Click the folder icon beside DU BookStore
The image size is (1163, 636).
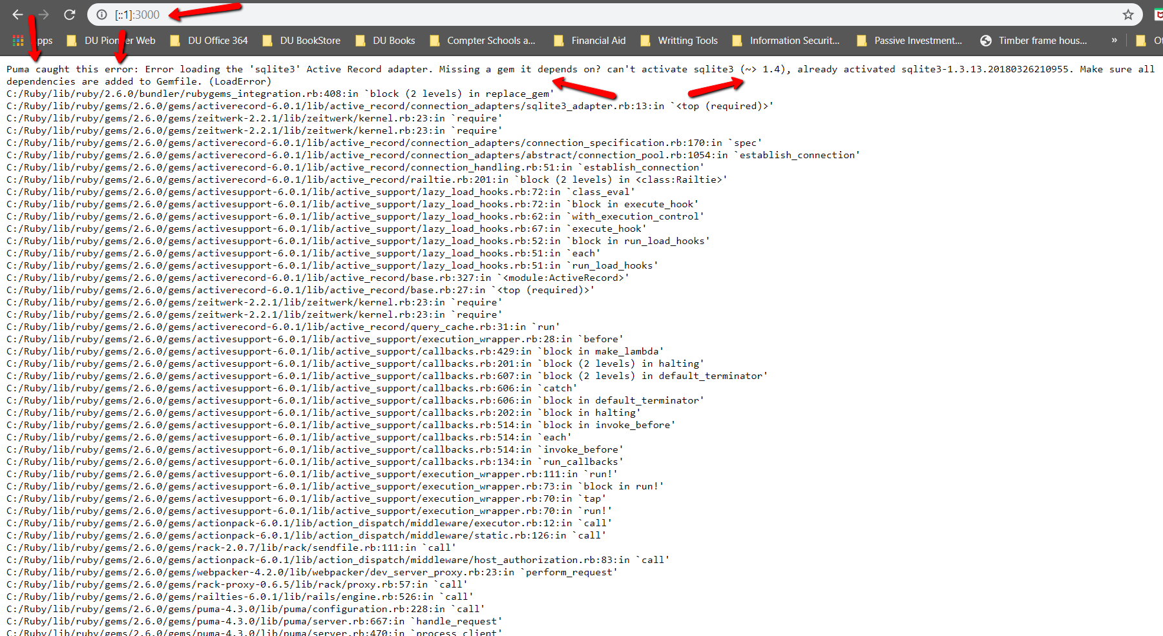coord(267,40)
